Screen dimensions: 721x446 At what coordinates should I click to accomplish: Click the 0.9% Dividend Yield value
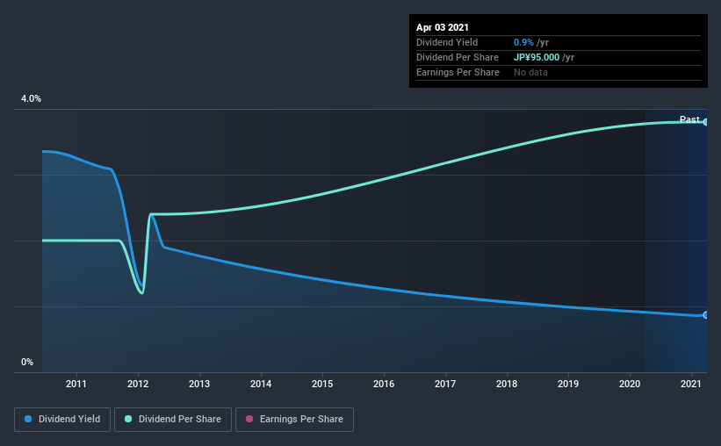[x=523, y=42]
